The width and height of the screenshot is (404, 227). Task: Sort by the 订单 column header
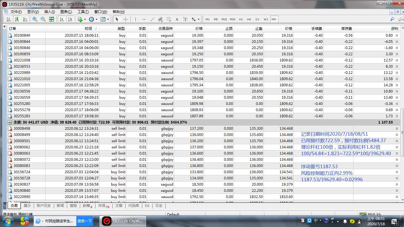pyautogui.click(x=26, y=29)
